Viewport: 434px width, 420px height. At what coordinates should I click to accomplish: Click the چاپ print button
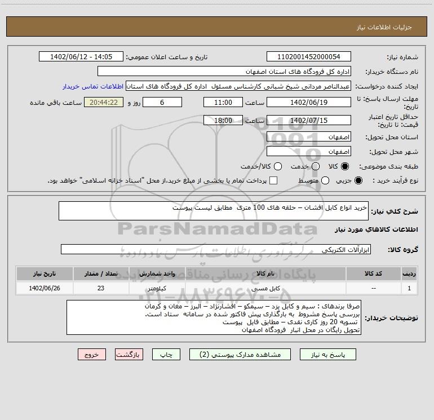tap(166, 355)
